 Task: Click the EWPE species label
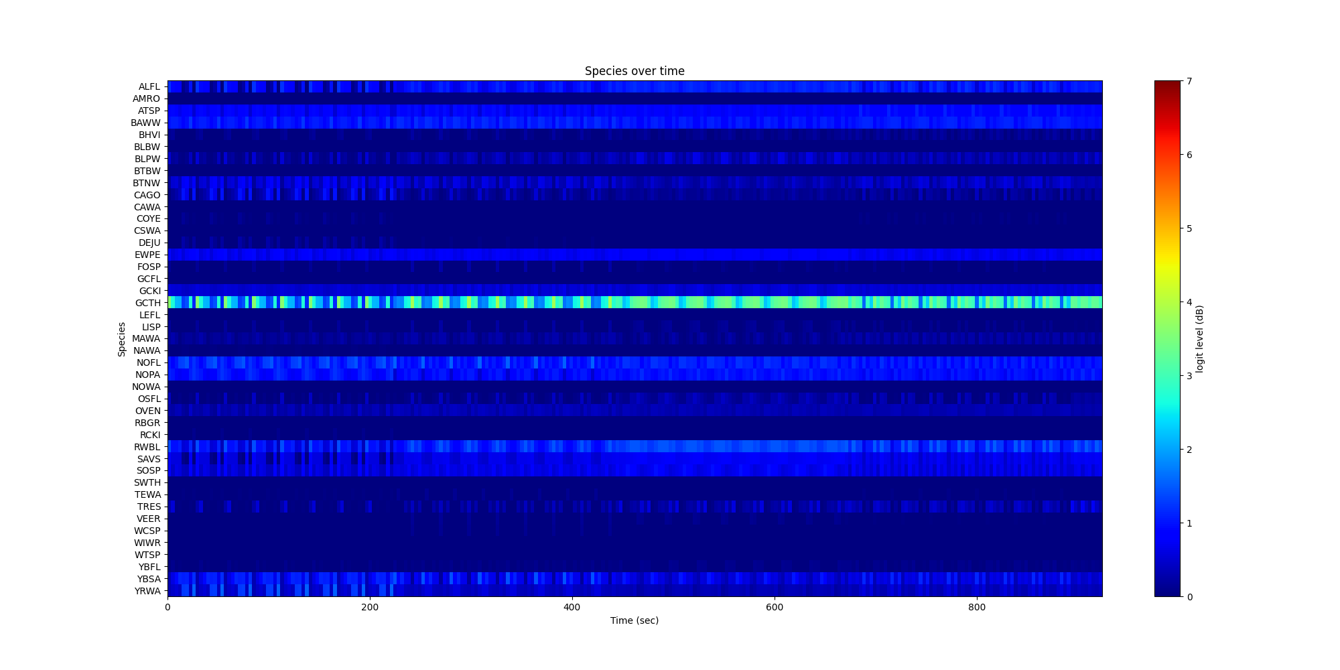click(147, 255)
